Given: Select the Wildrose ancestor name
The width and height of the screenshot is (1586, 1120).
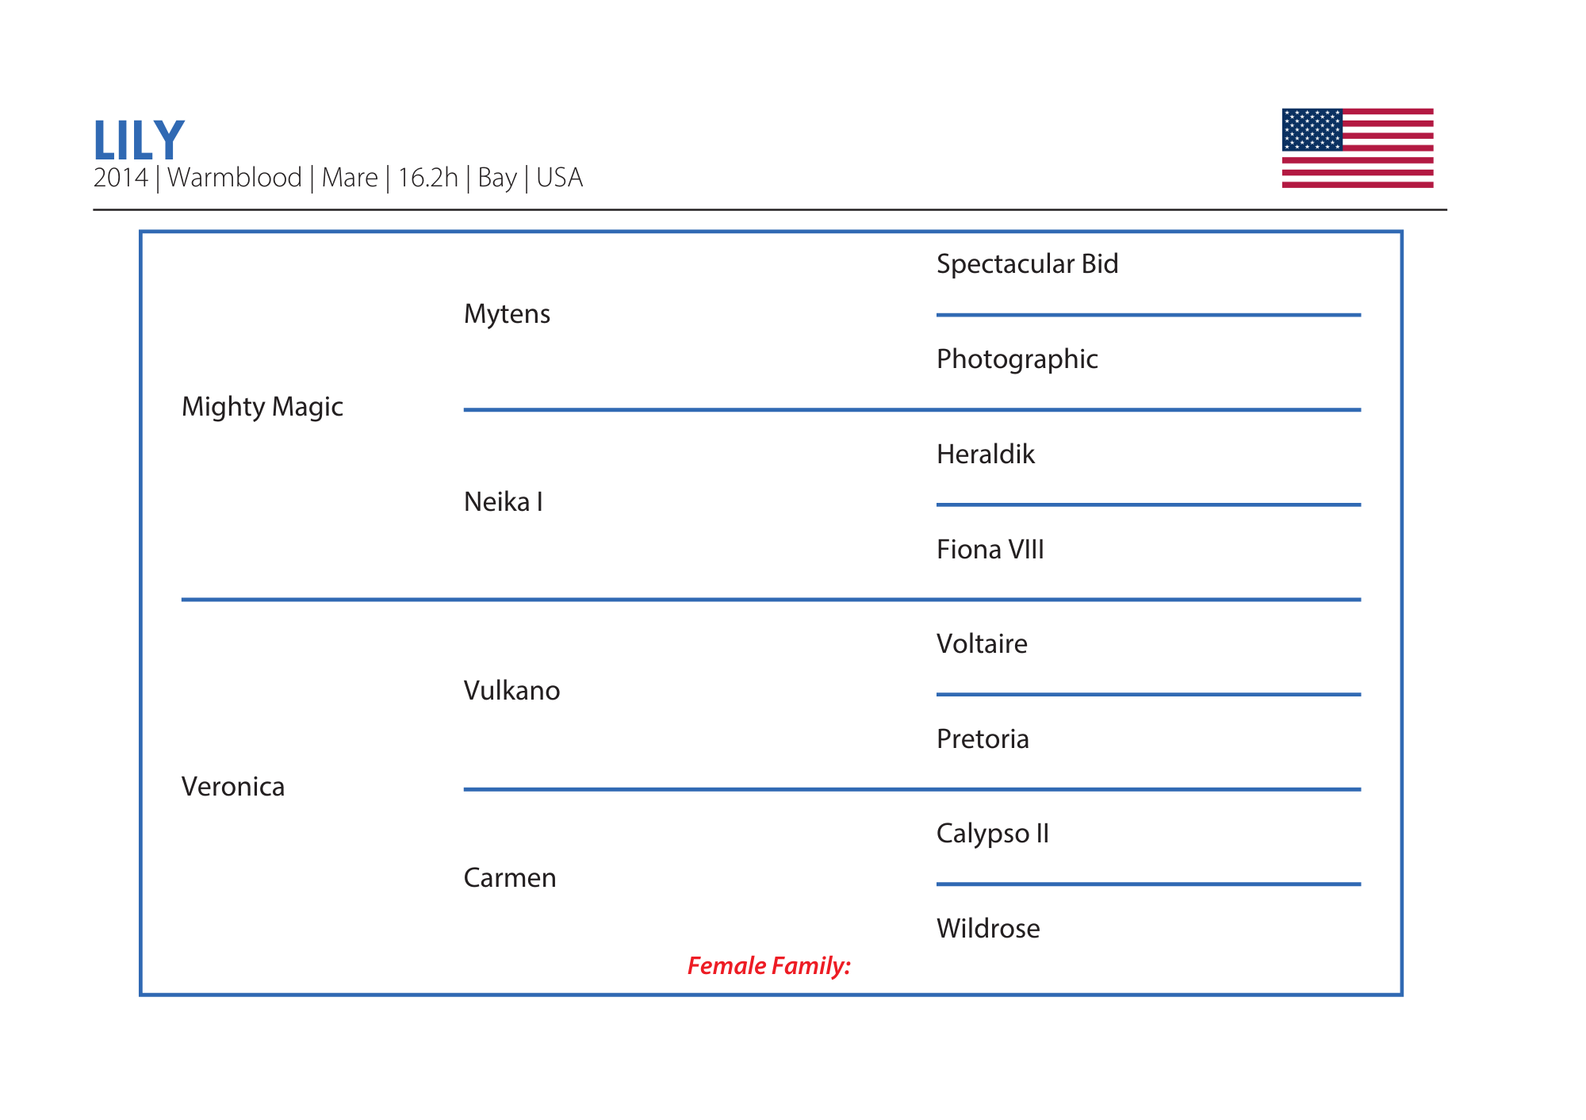Looking at the screenshot, I should point(987,929).
